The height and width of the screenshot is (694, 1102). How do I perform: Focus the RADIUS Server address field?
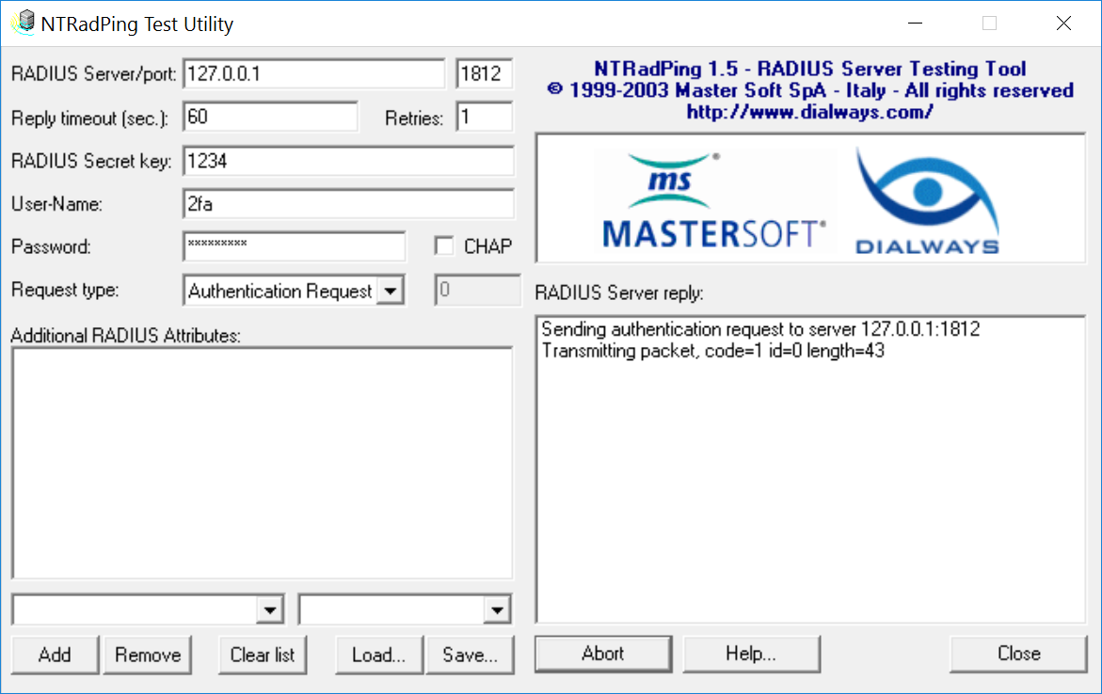coord(314,73)
